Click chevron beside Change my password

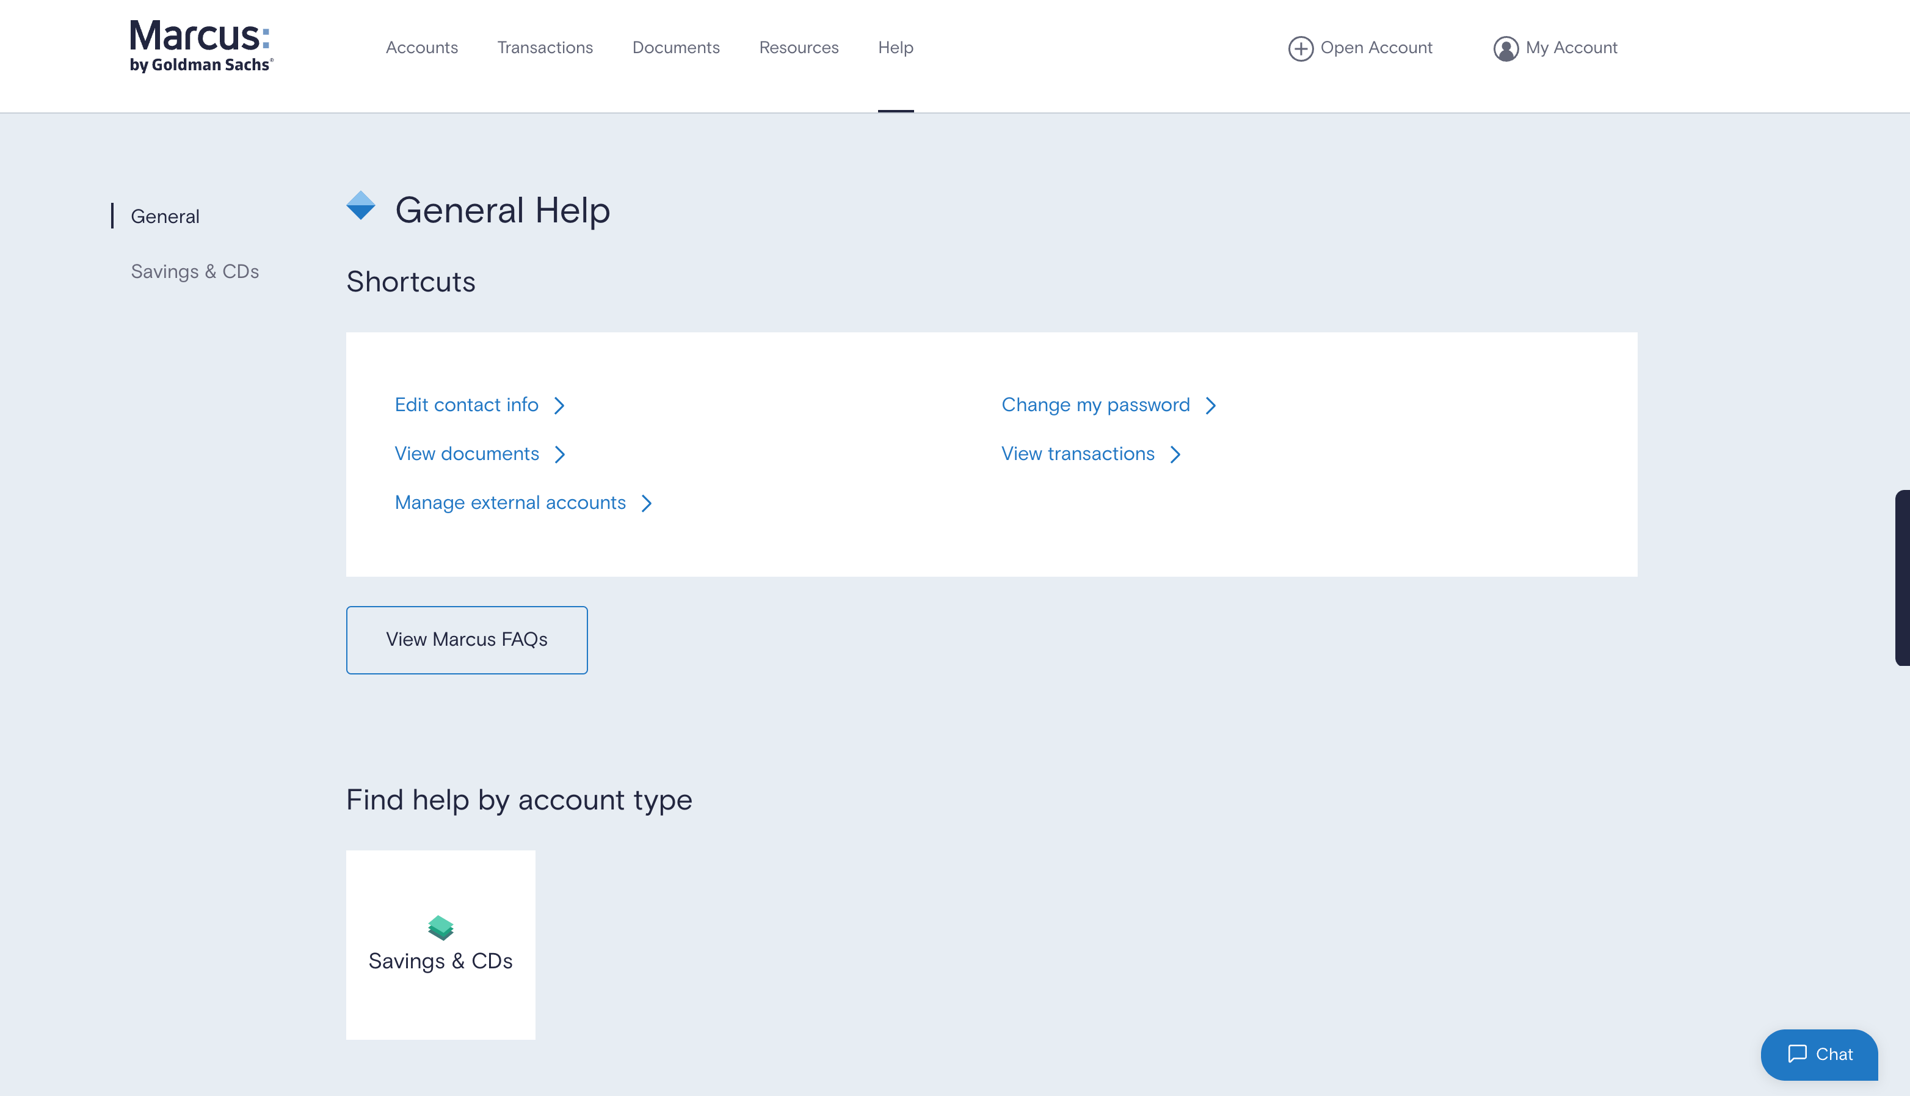click(x=1210, y=406)
